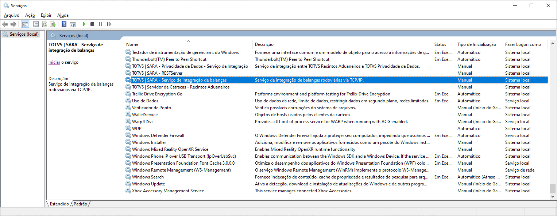Select Serviços (local) in the tree
This screenshot has width=557, height=216.
pos(20,34)
